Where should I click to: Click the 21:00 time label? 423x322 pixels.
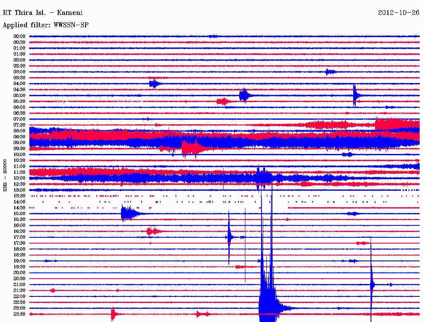click(19, 284)
